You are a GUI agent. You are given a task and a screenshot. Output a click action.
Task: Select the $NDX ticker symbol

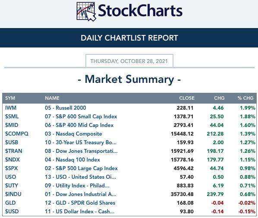tap(13, 160)
